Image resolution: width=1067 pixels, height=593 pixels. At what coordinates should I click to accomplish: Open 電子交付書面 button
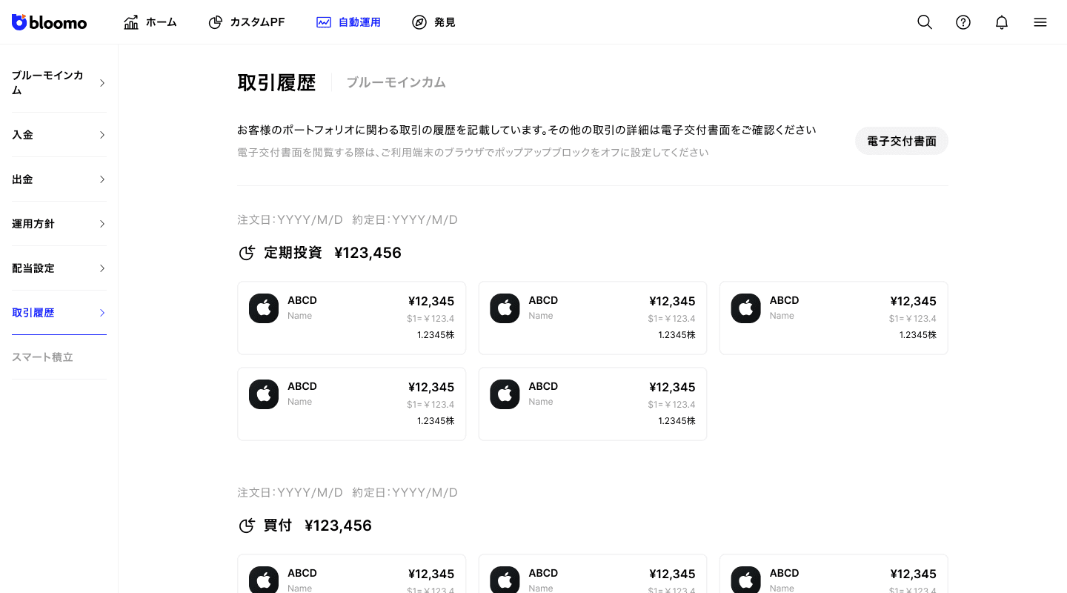coord(902,141)
